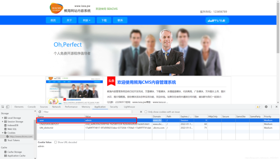This screenshot has height=159, width=280.
Task: Click the page vertical scrollbar
Action: [278, 28]
